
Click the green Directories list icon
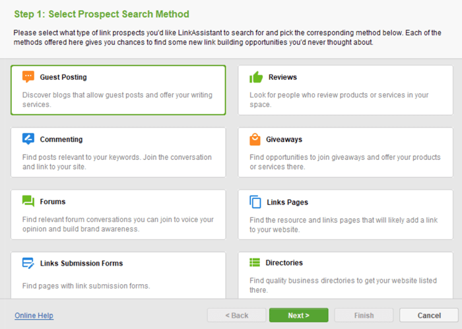[255, 262]
